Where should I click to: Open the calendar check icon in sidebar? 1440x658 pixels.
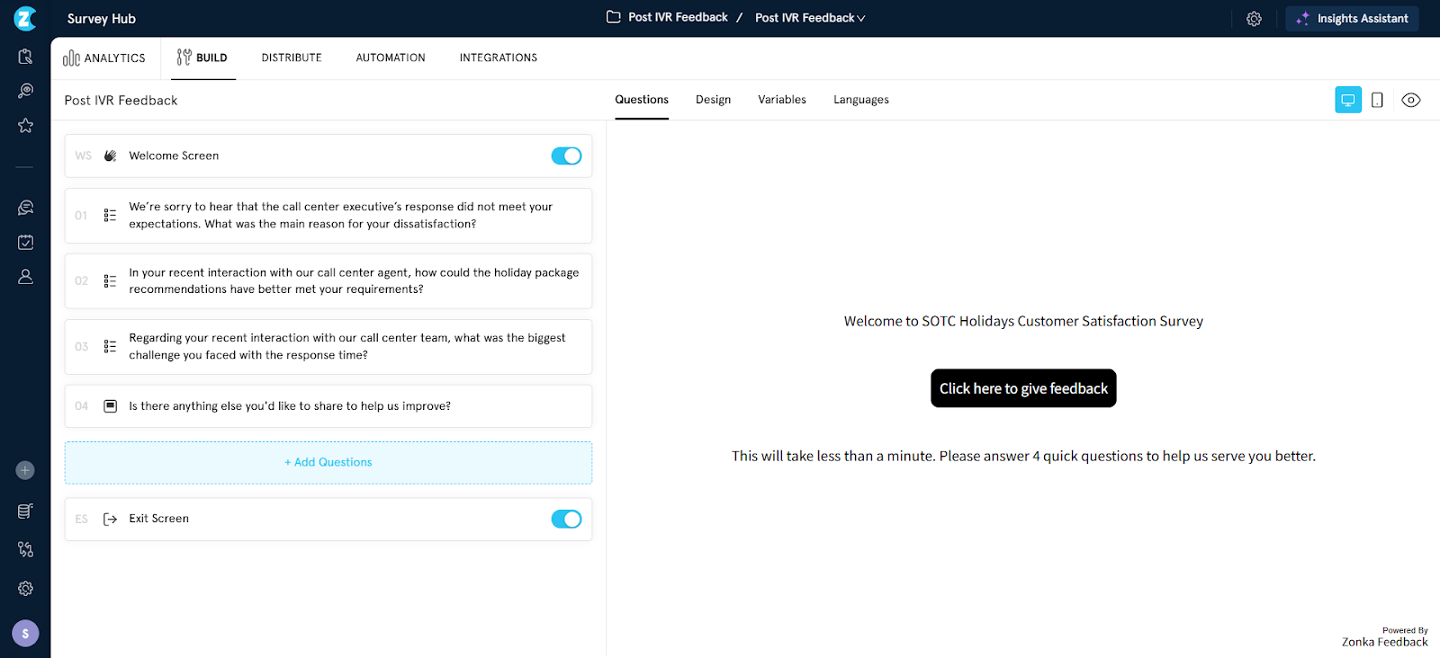pyautogui.click(x=25, y=243)
